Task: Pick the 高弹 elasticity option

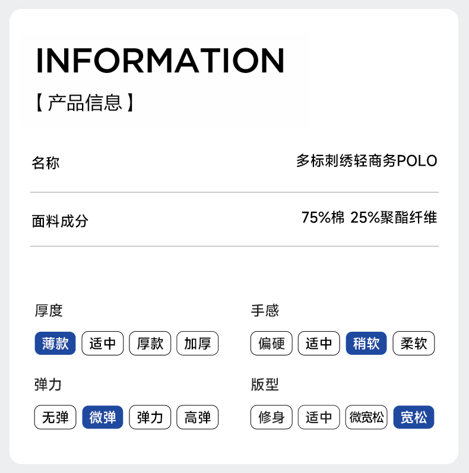Action: tap(198, 418)
